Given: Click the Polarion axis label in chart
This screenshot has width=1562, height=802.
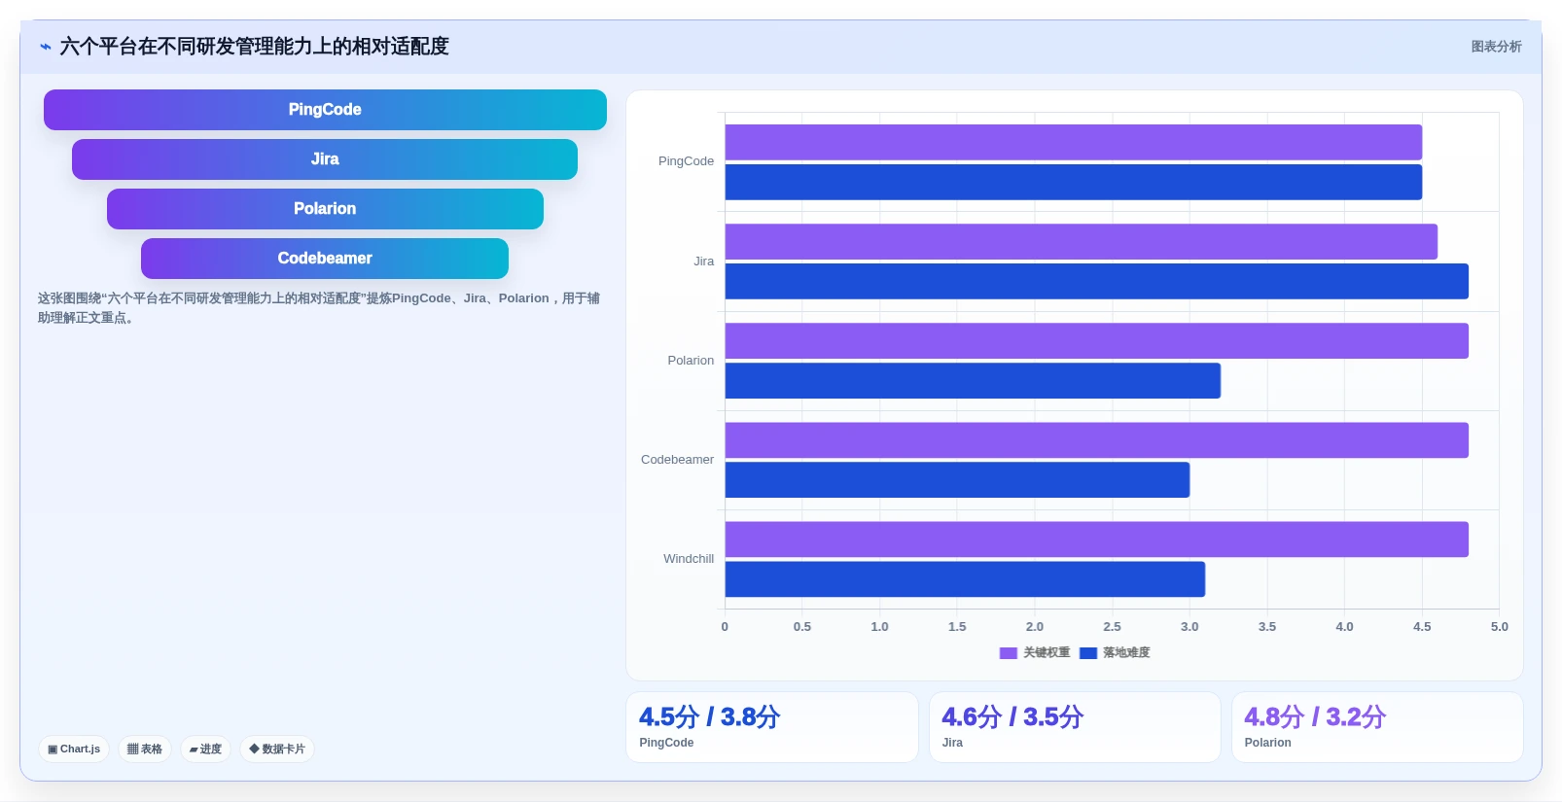Looking at the screenshot, I should 691,361.
